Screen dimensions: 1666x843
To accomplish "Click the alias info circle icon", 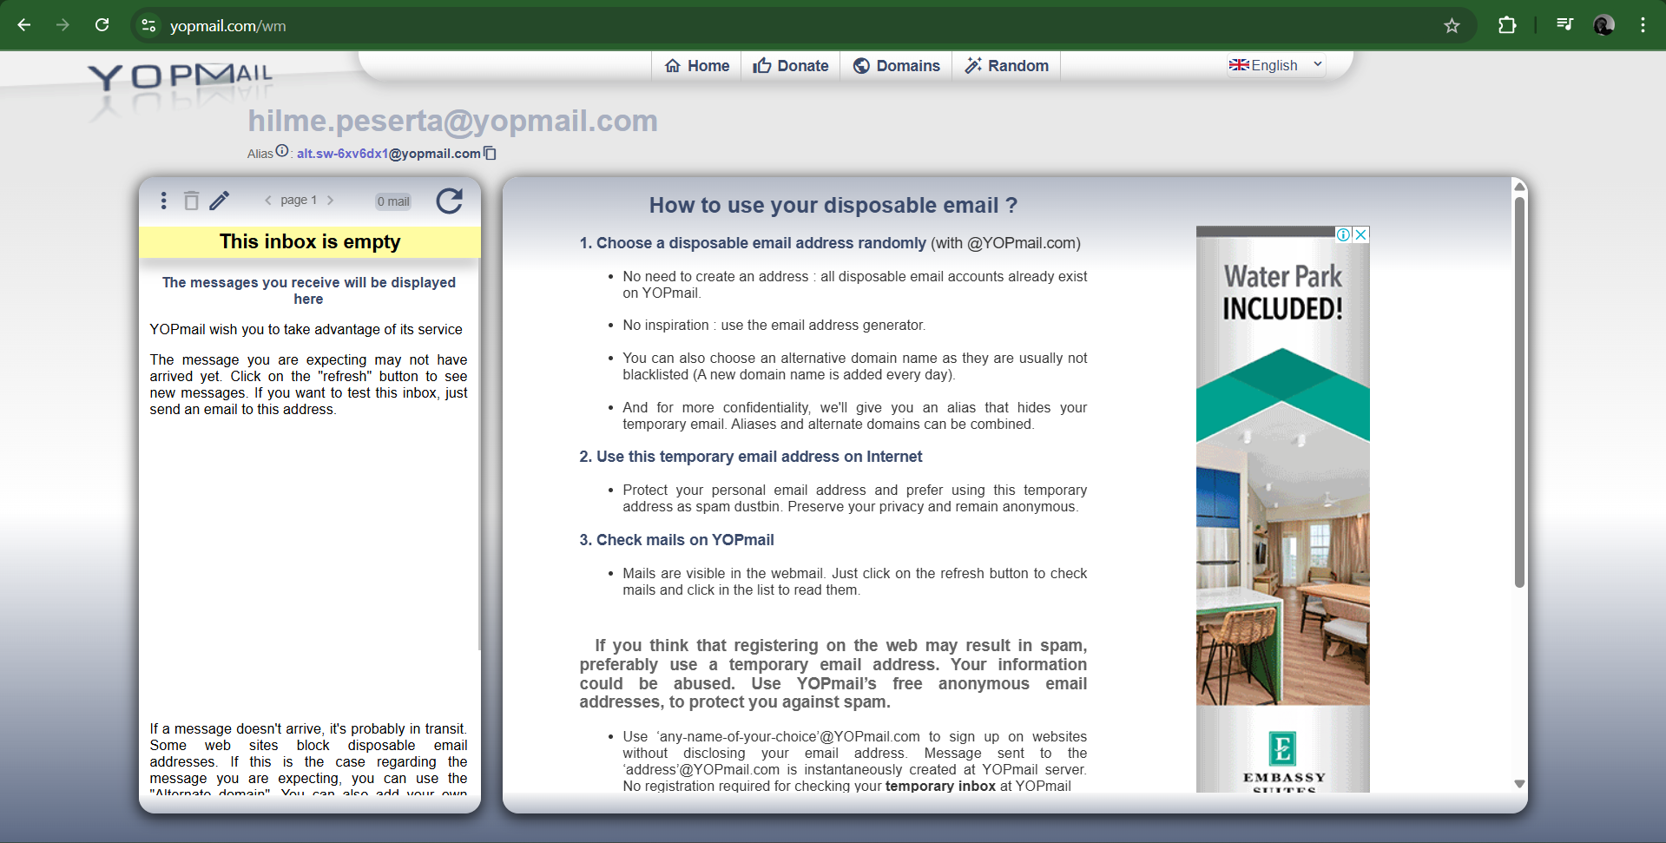I will click(x=282, y=151).
